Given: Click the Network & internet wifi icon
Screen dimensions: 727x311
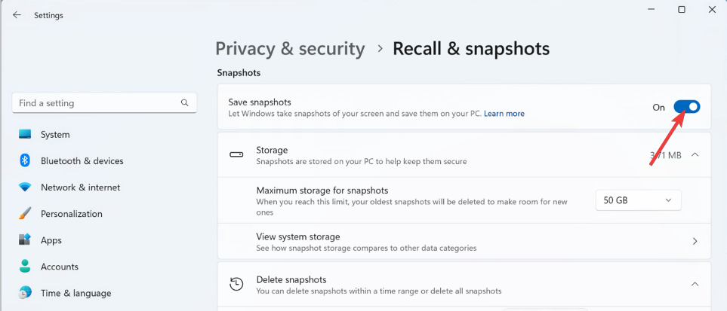Looking at the screenshot, I should click(x=25, y=188).
